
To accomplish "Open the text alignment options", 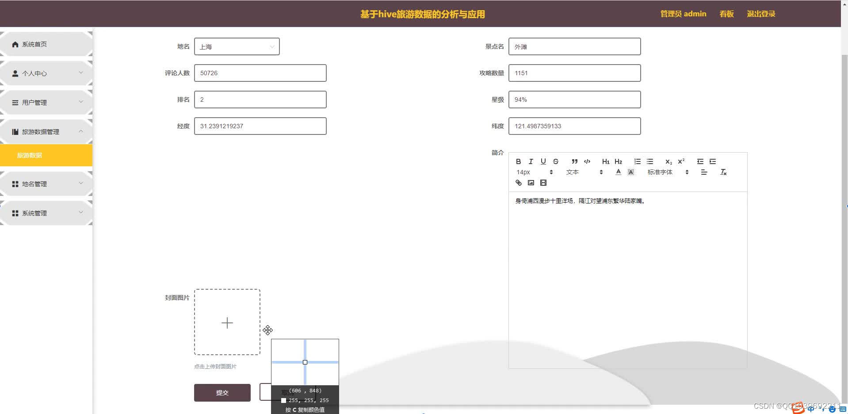I will pyautogui.click(x=704, y=172).
